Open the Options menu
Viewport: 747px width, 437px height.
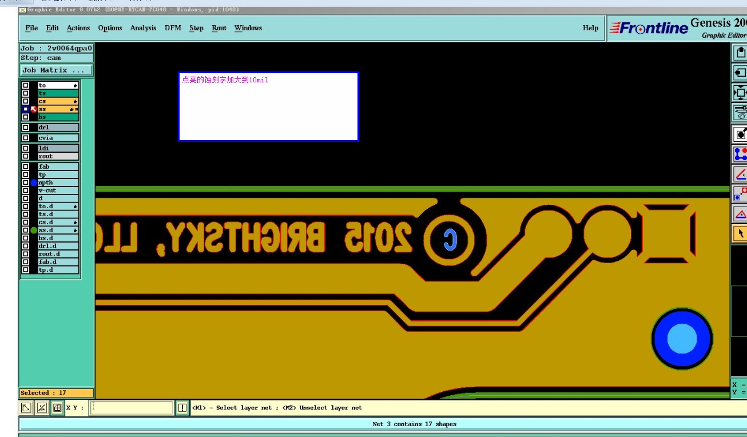point(110,28)
